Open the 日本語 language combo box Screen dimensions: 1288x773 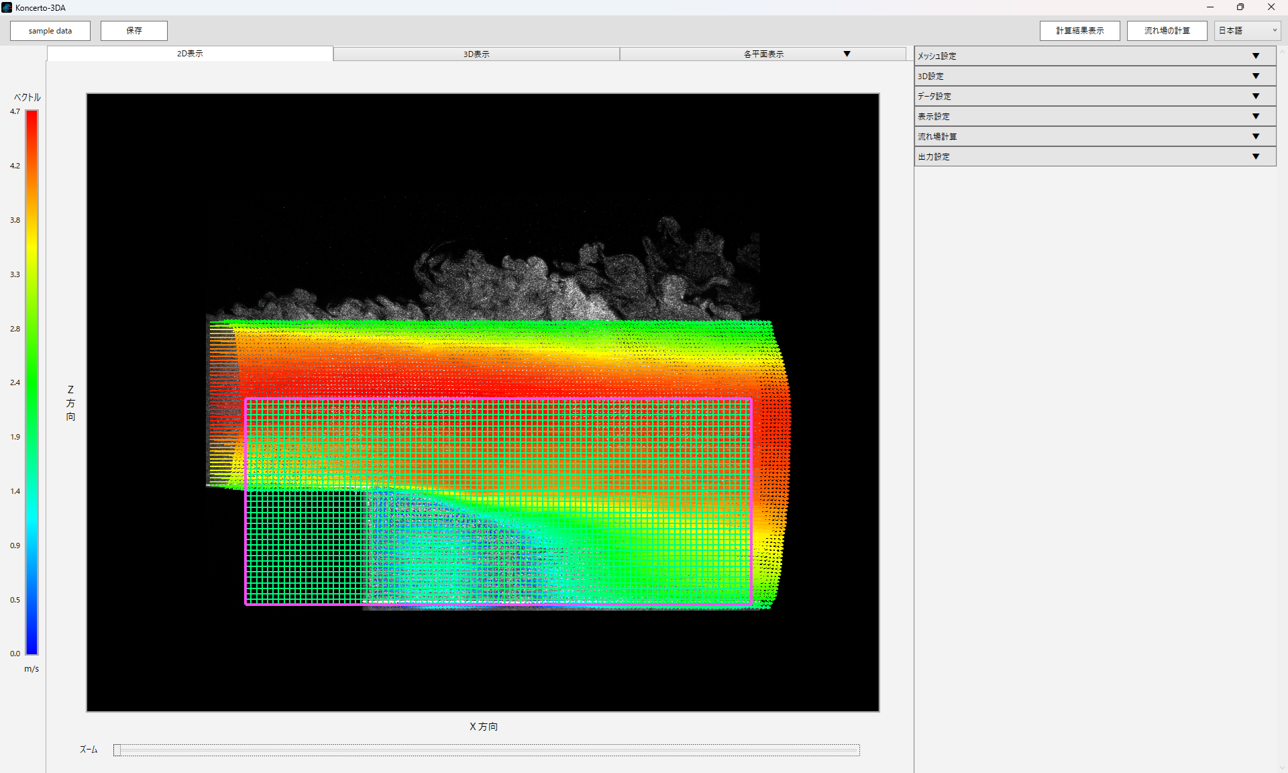pos(1246,31)
